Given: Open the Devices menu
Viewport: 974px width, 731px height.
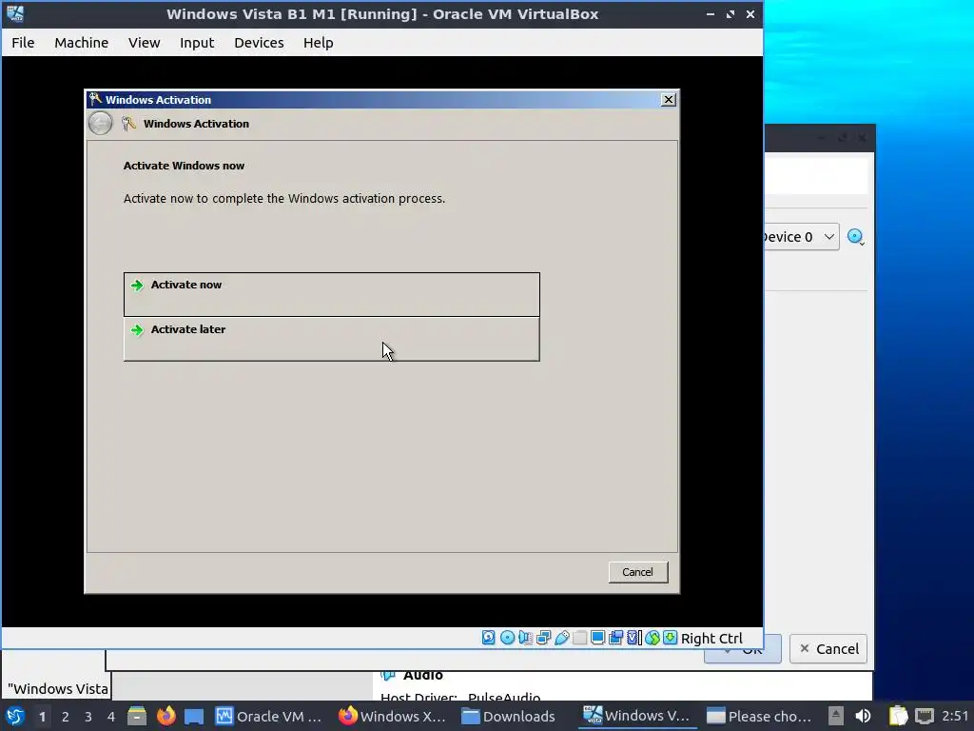Looking at the screenshot, I should coord(259,42).
